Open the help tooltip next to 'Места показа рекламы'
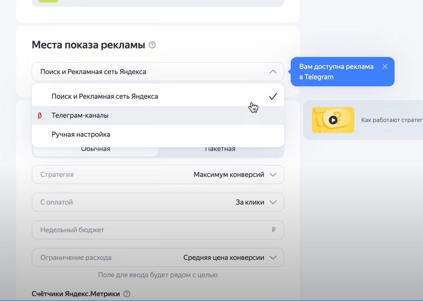Screen dimensions: 423x301 pos(152,45)
